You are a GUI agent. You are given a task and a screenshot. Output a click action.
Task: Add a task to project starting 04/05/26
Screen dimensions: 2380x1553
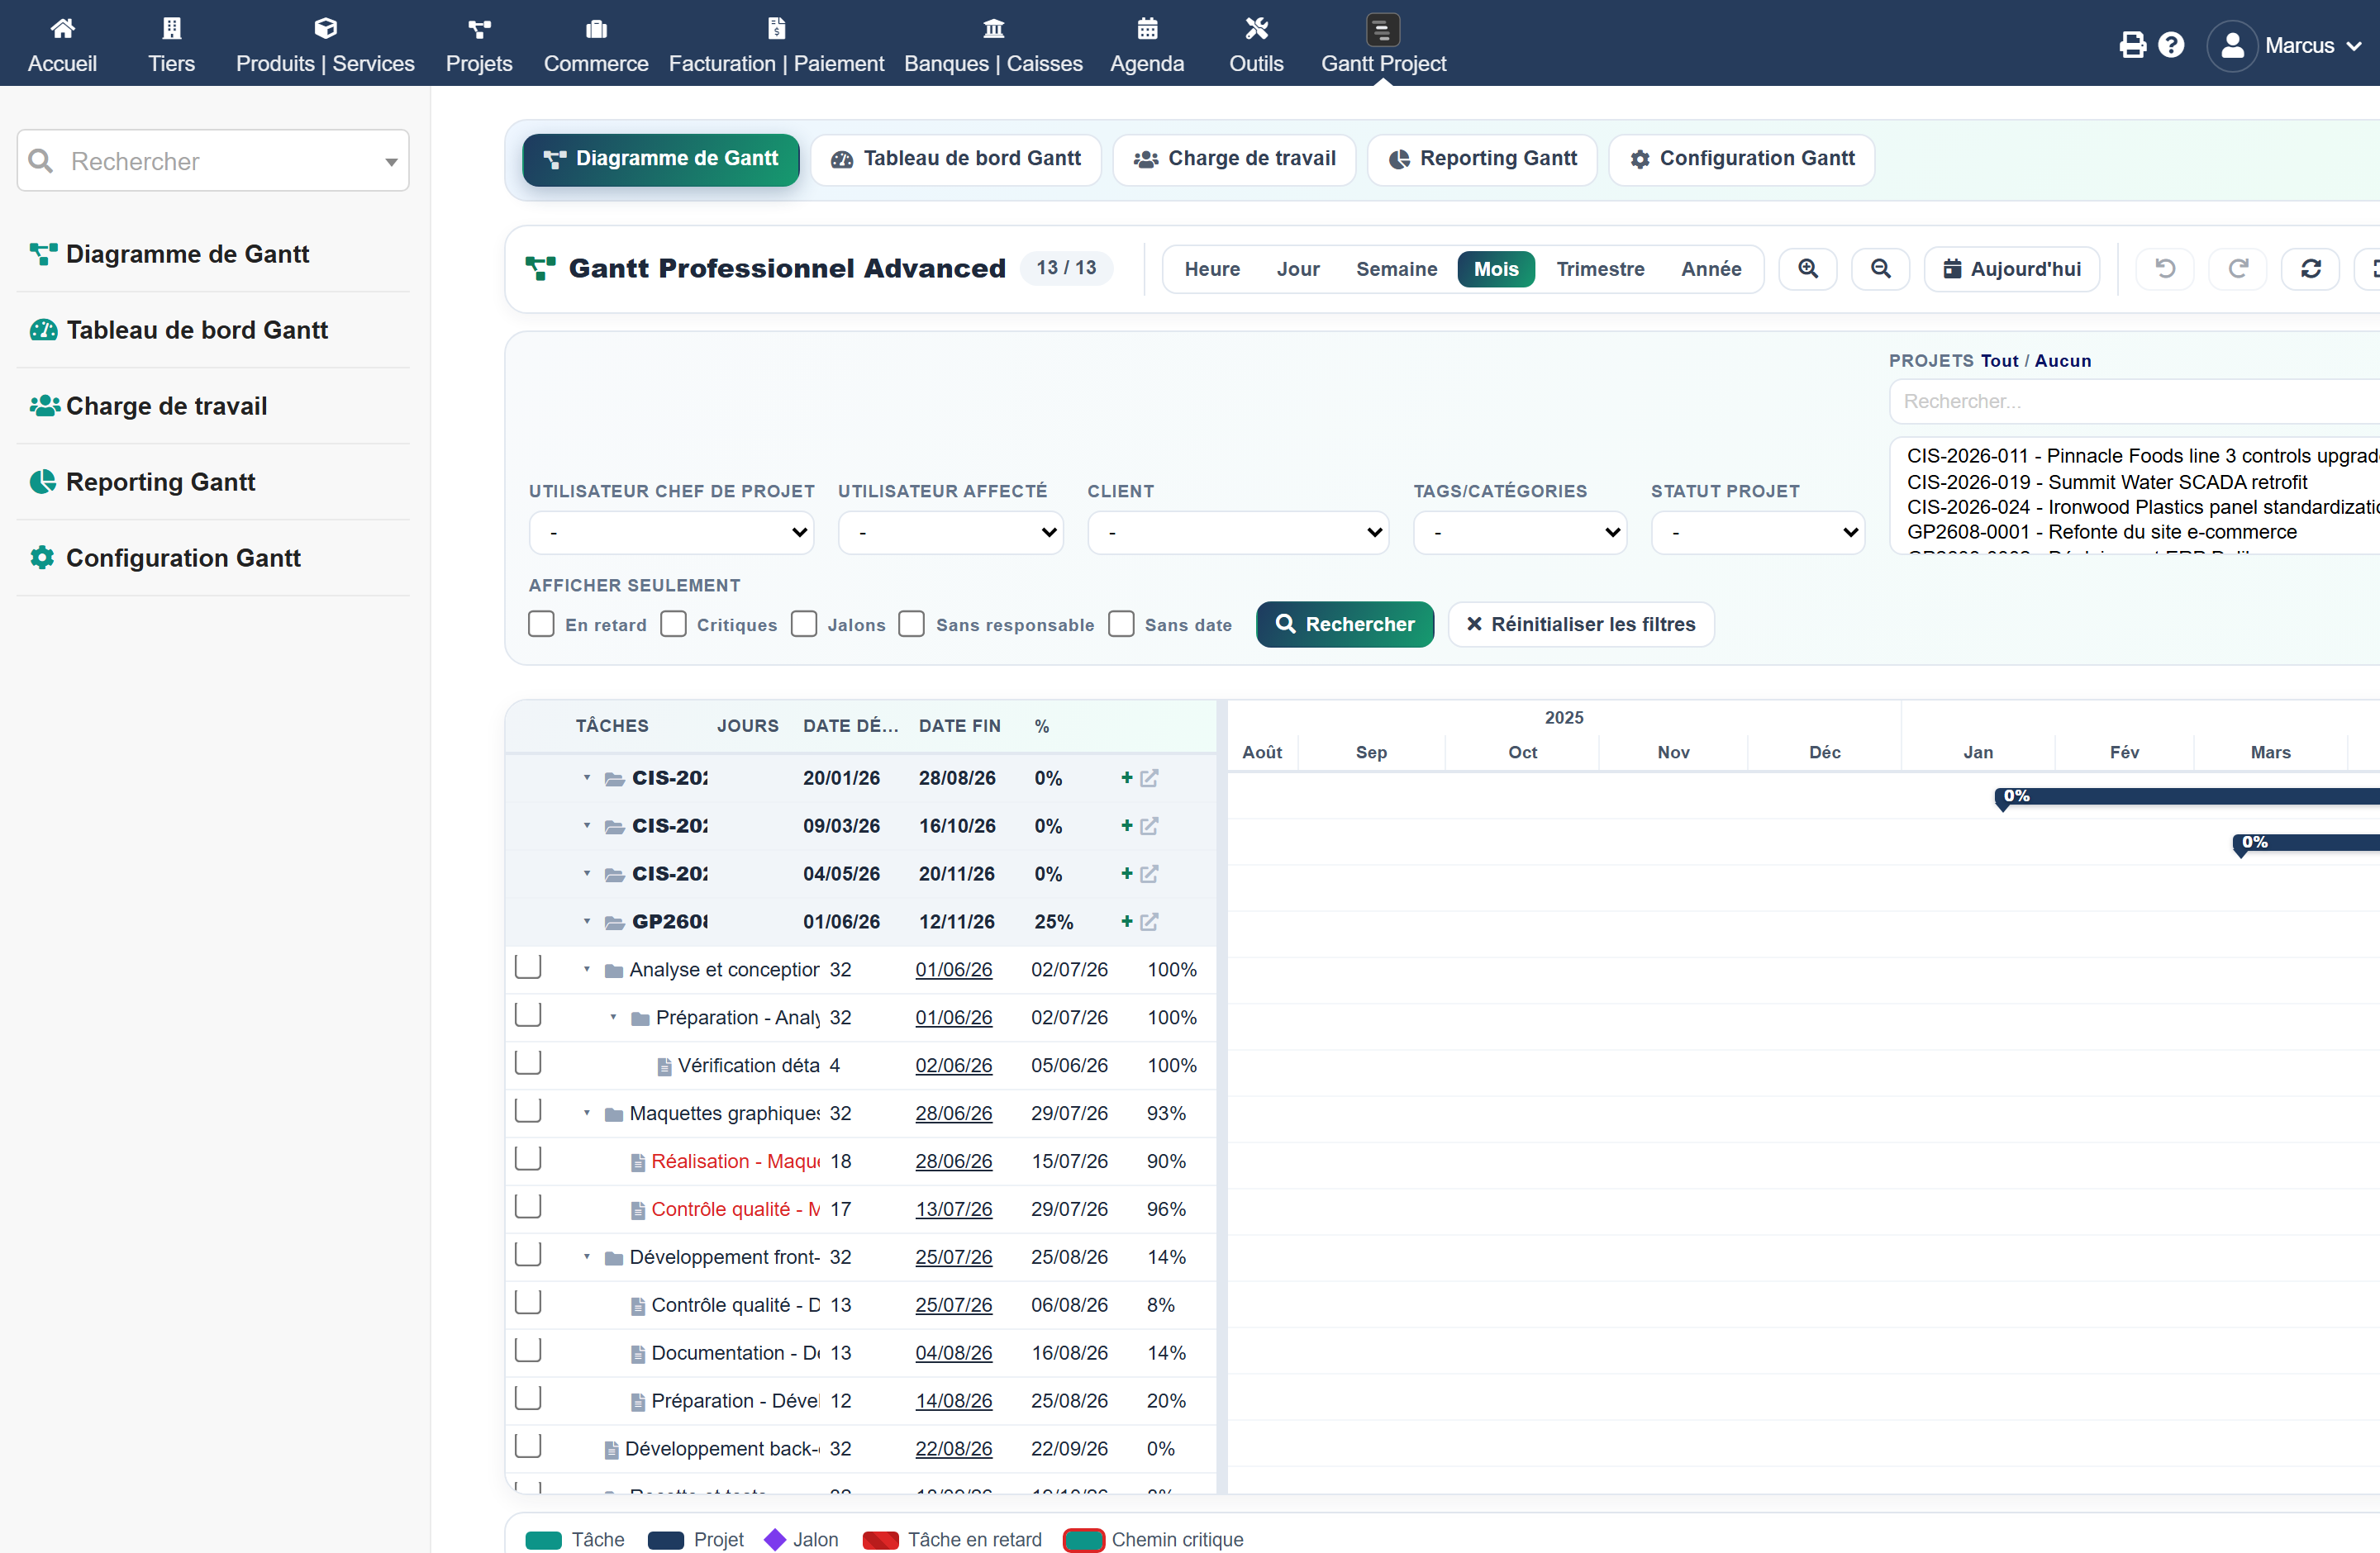point(1127,873)
